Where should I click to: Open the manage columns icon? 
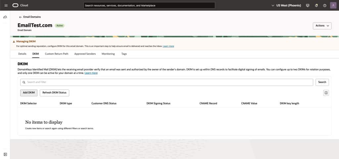[326, 93]
